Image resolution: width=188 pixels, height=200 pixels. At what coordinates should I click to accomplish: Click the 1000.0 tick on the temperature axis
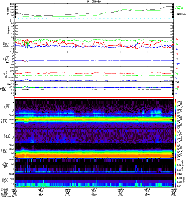[x=11, y=84]
